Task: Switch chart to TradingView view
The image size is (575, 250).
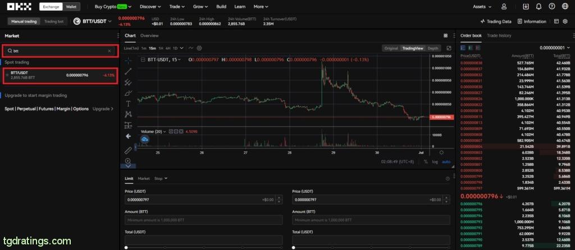Action: click(413, 48)
